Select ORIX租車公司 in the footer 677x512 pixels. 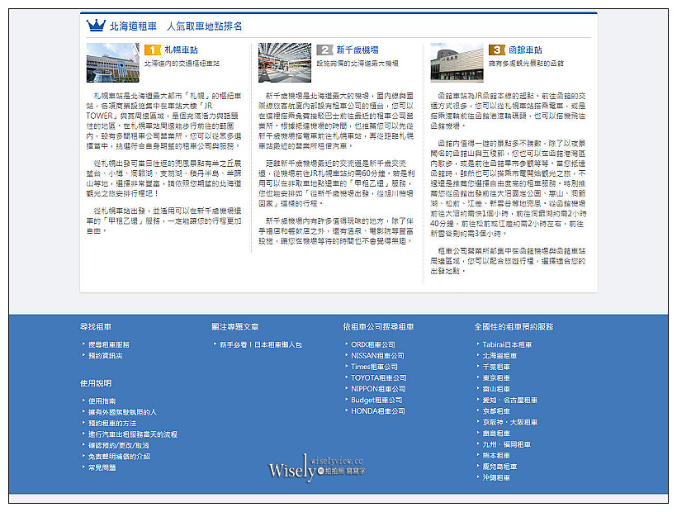coord(372,344)
